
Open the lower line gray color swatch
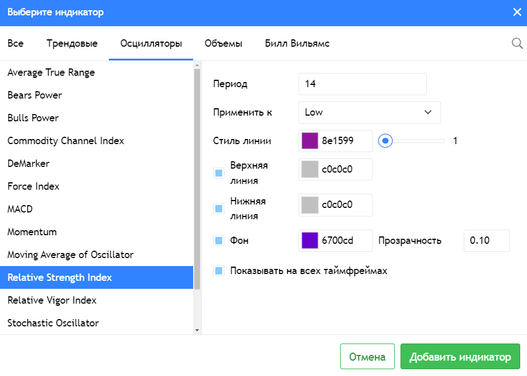click(x=309, y=205)
